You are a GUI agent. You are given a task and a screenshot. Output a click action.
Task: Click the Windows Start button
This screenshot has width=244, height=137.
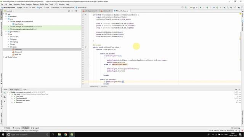coord(3,134)
